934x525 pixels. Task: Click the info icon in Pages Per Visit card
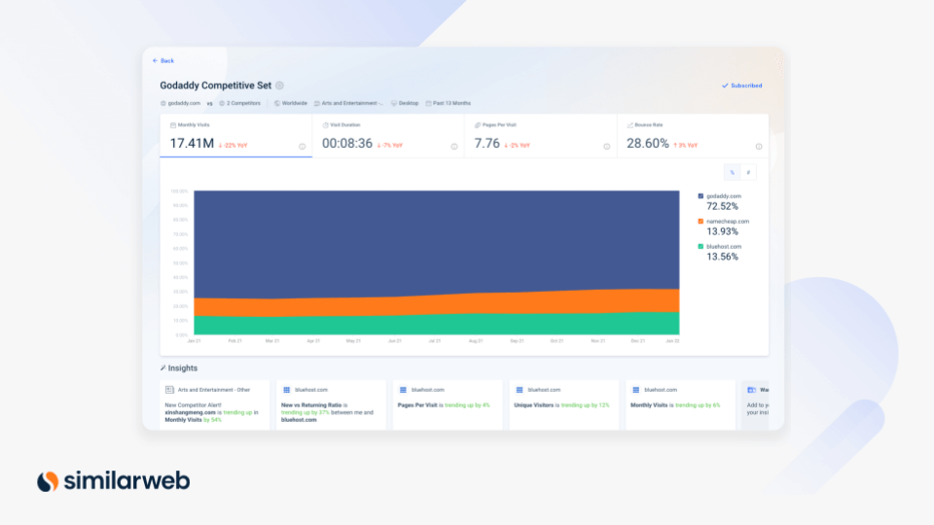click(x=606, y=147)
